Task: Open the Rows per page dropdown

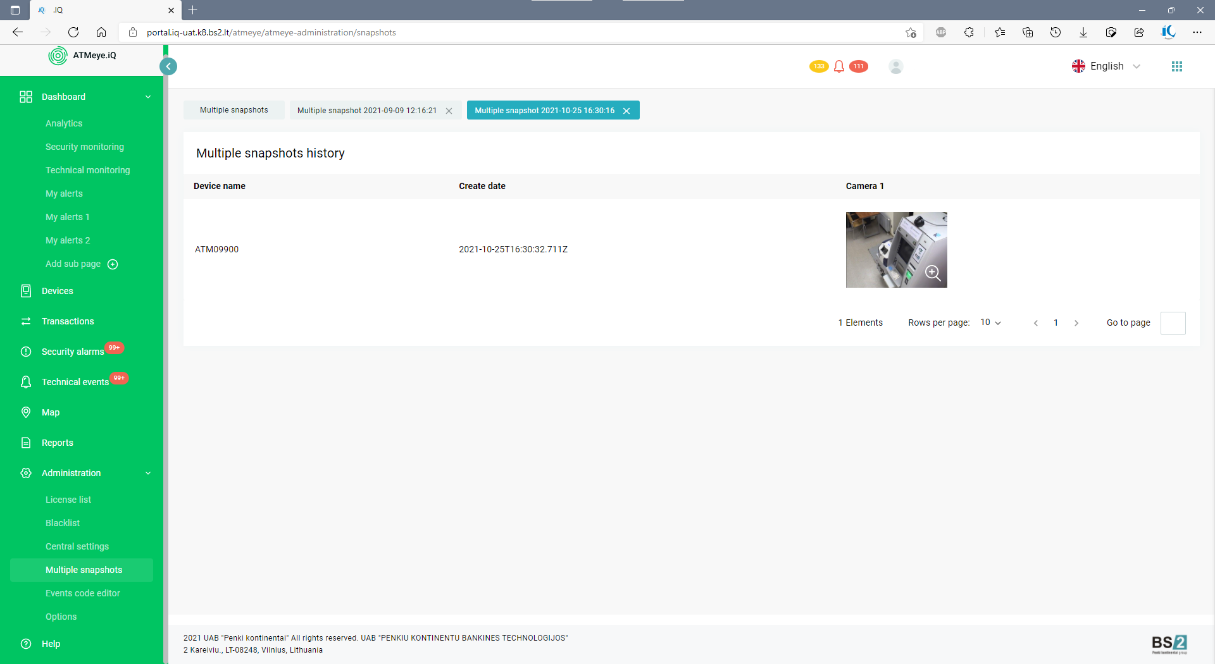Action: pos(990,323)
